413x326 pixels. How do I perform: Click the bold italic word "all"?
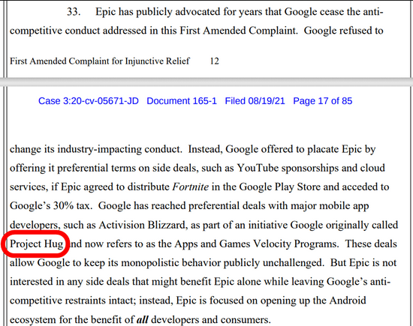tap(142, 320)
